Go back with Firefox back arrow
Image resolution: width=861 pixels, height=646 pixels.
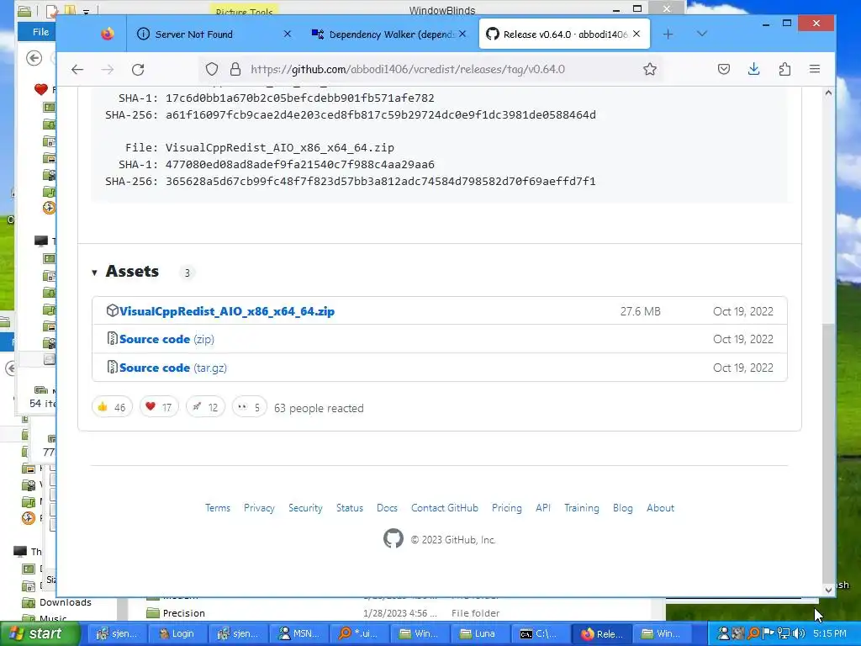[x=77, y=69]
